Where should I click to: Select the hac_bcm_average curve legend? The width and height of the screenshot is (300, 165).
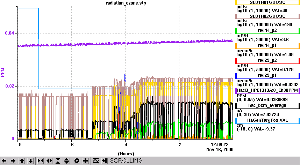click(x=267, y=106)
